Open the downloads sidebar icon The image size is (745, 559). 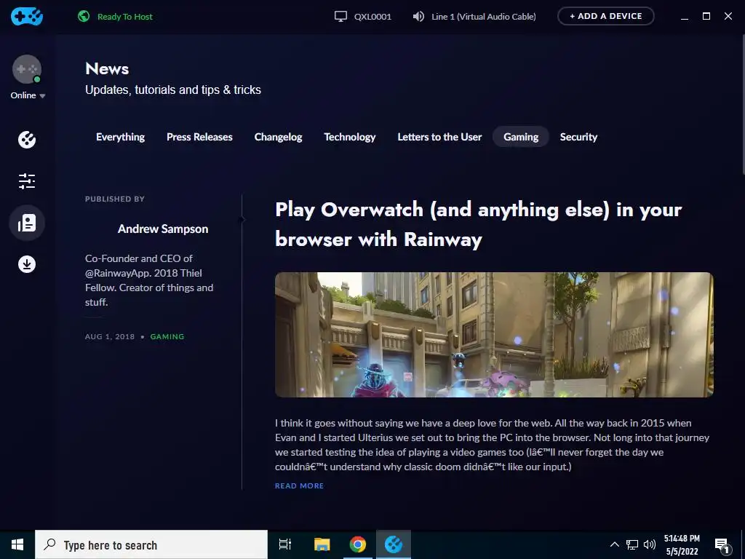coord(27,263)
